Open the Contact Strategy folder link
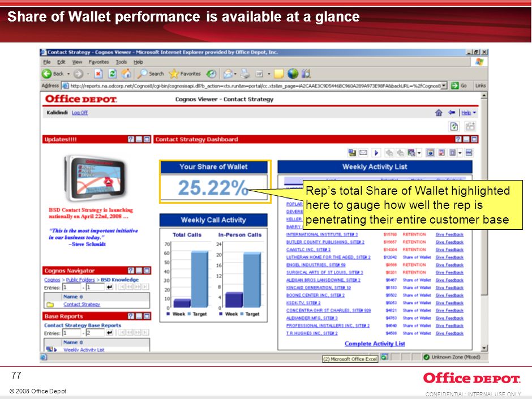532x399 pixels. (x=81, y=304)
